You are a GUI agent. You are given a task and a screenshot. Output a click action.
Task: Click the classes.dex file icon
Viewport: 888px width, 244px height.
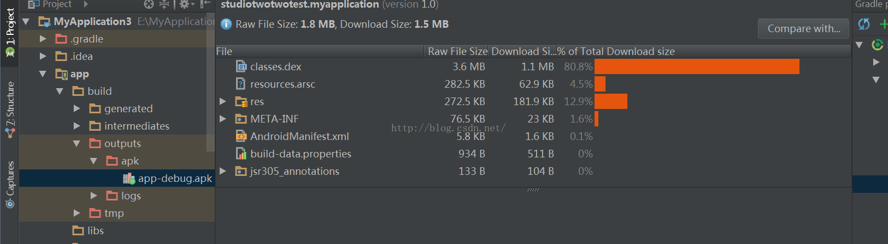tap(241, 66)
